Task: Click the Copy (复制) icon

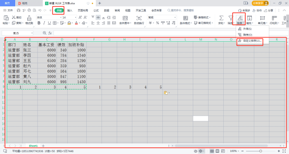Action: point(14,23)
